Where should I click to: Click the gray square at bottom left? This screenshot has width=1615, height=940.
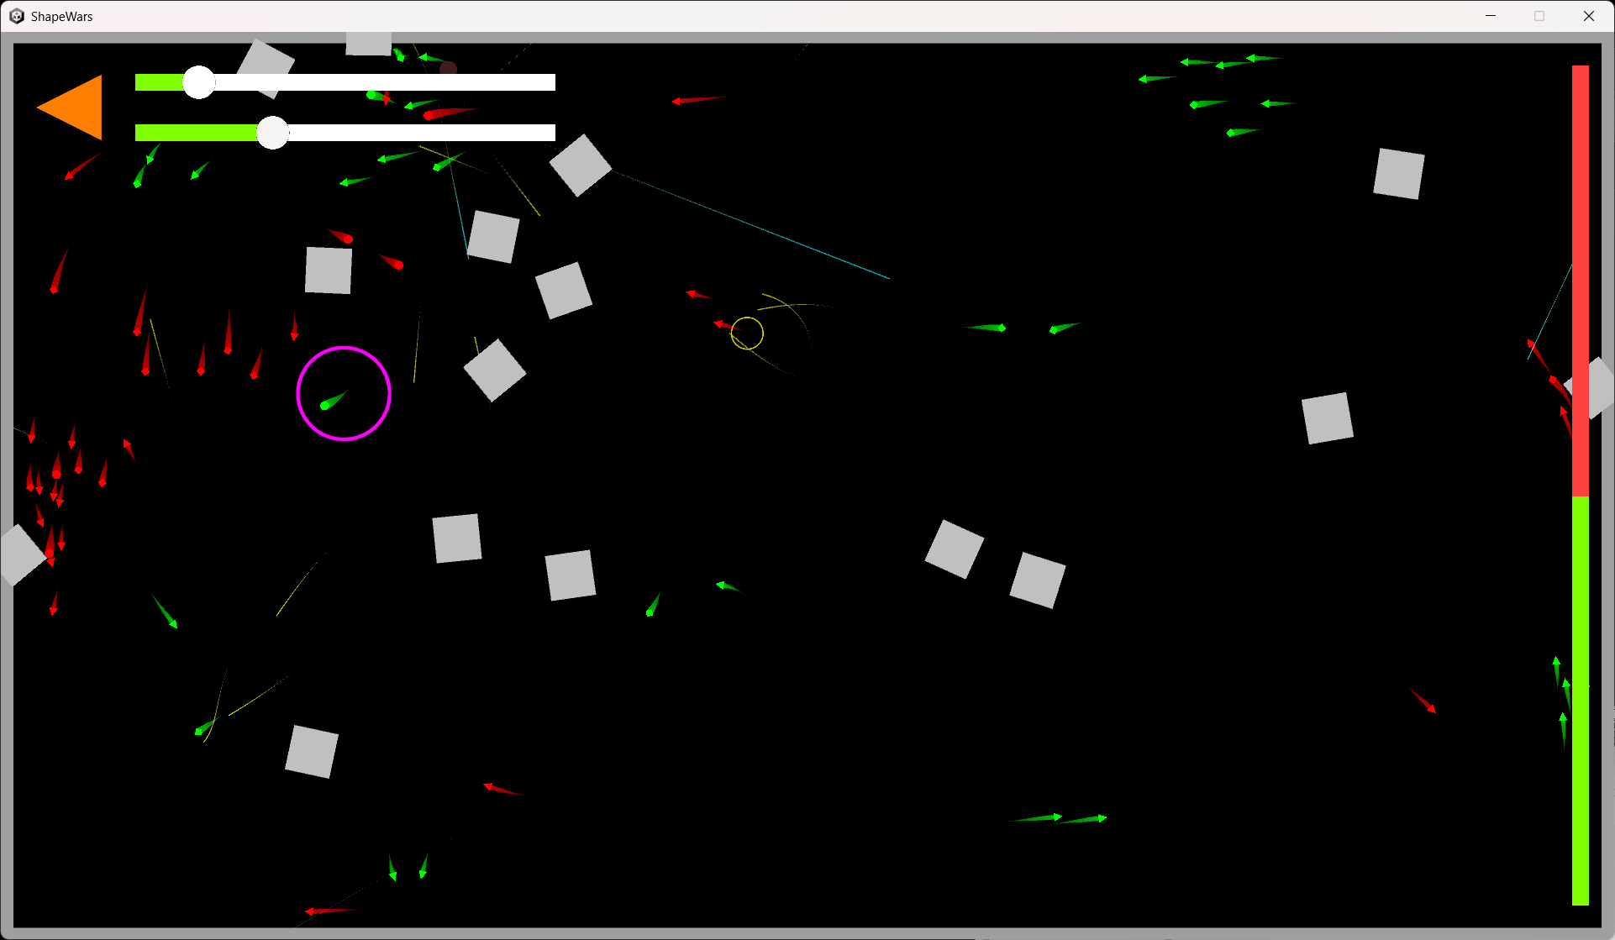[312, 752]
